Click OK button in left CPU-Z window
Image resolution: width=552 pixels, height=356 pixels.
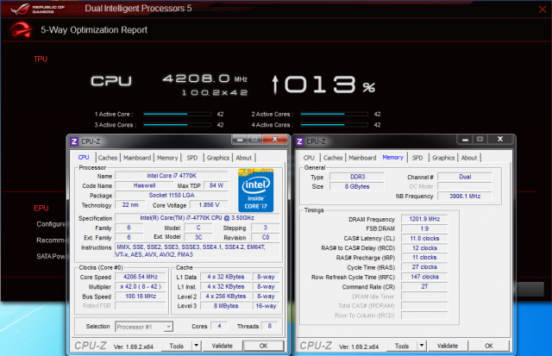(263, 346)
